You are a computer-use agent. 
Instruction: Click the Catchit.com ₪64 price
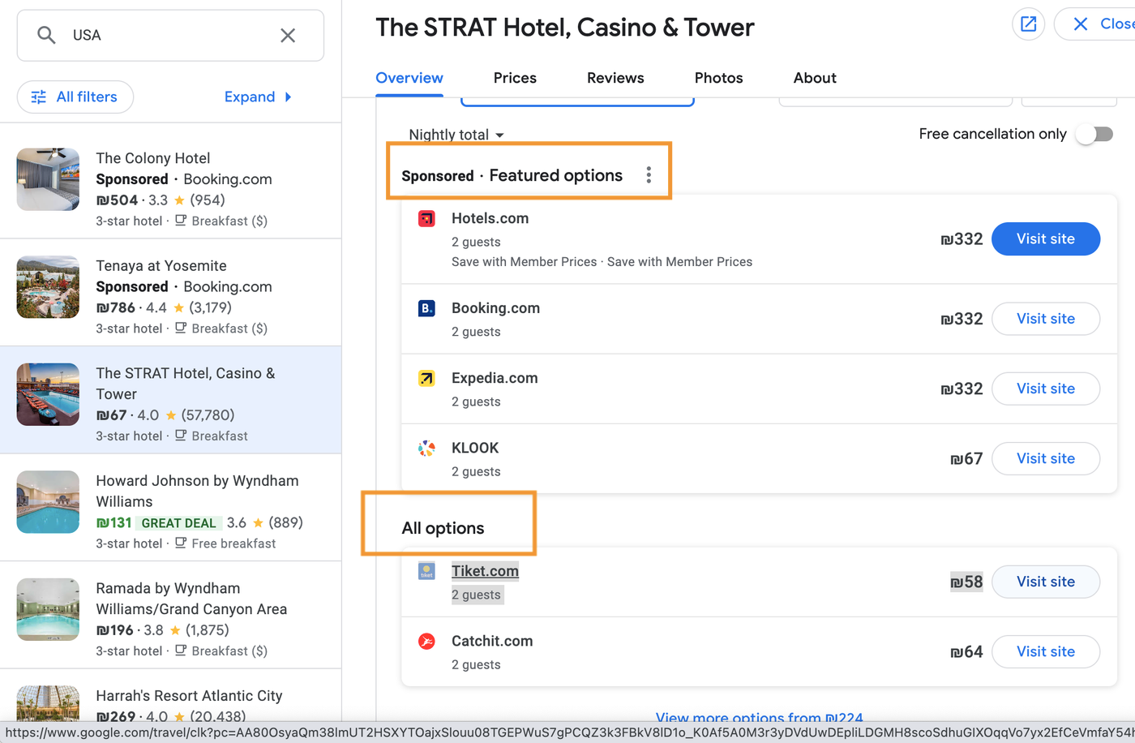[966, 652]
